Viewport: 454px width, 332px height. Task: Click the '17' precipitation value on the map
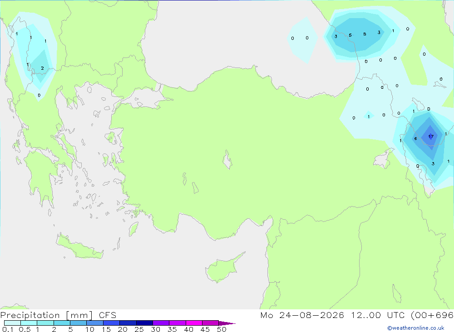(431, 137)
